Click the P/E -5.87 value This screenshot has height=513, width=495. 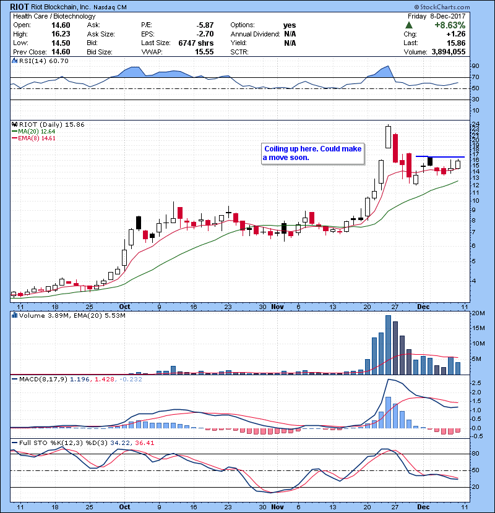[205, 25]
